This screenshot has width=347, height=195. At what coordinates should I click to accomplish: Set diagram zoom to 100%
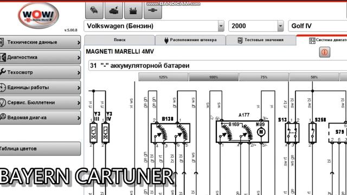[x=214, y=77]
